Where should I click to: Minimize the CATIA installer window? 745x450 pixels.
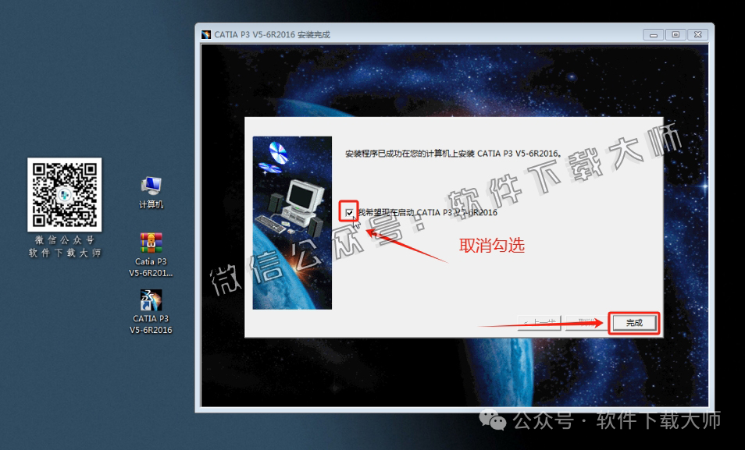pyautogui.click(x=652, y=34)
